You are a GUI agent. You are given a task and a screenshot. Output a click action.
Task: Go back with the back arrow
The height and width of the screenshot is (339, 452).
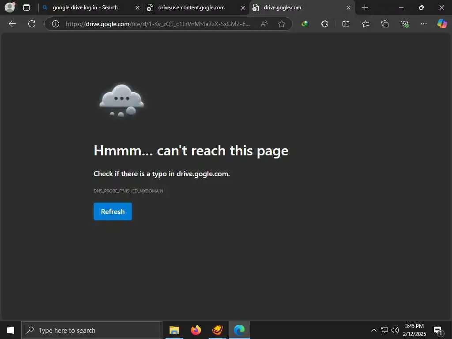tap(12, 24)
